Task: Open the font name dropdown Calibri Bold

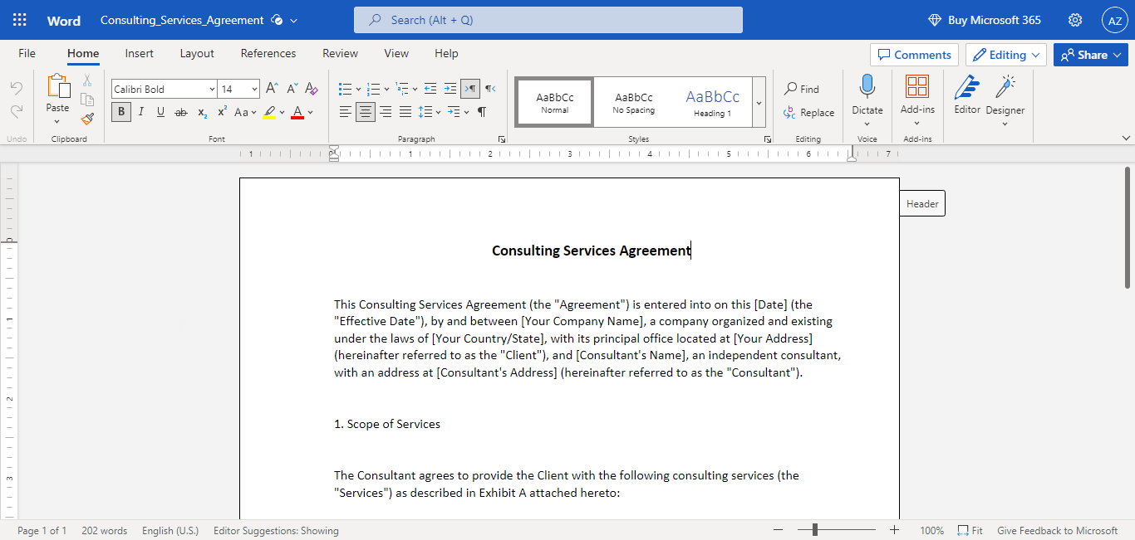Action: click(164, 89)
